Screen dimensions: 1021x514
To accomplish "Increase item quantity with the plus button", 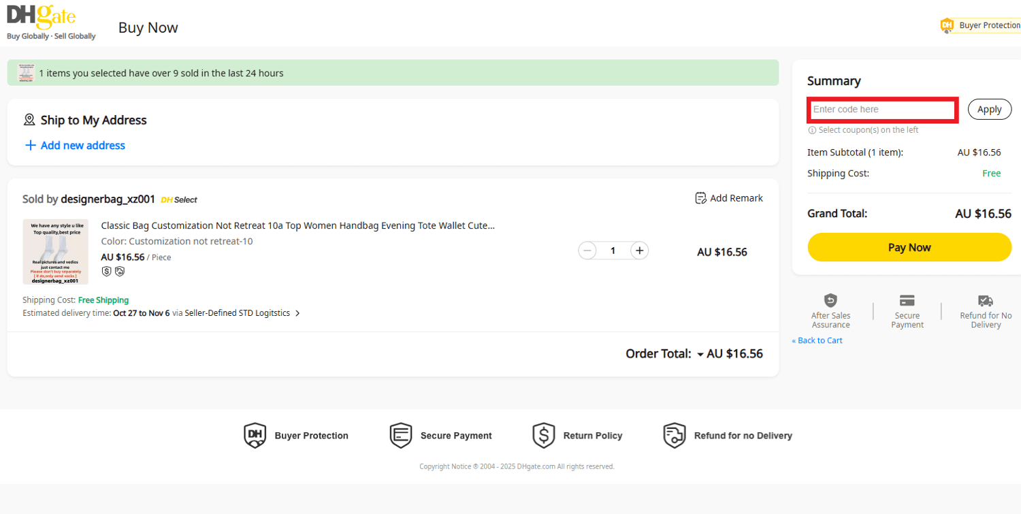I will [639, 251].
